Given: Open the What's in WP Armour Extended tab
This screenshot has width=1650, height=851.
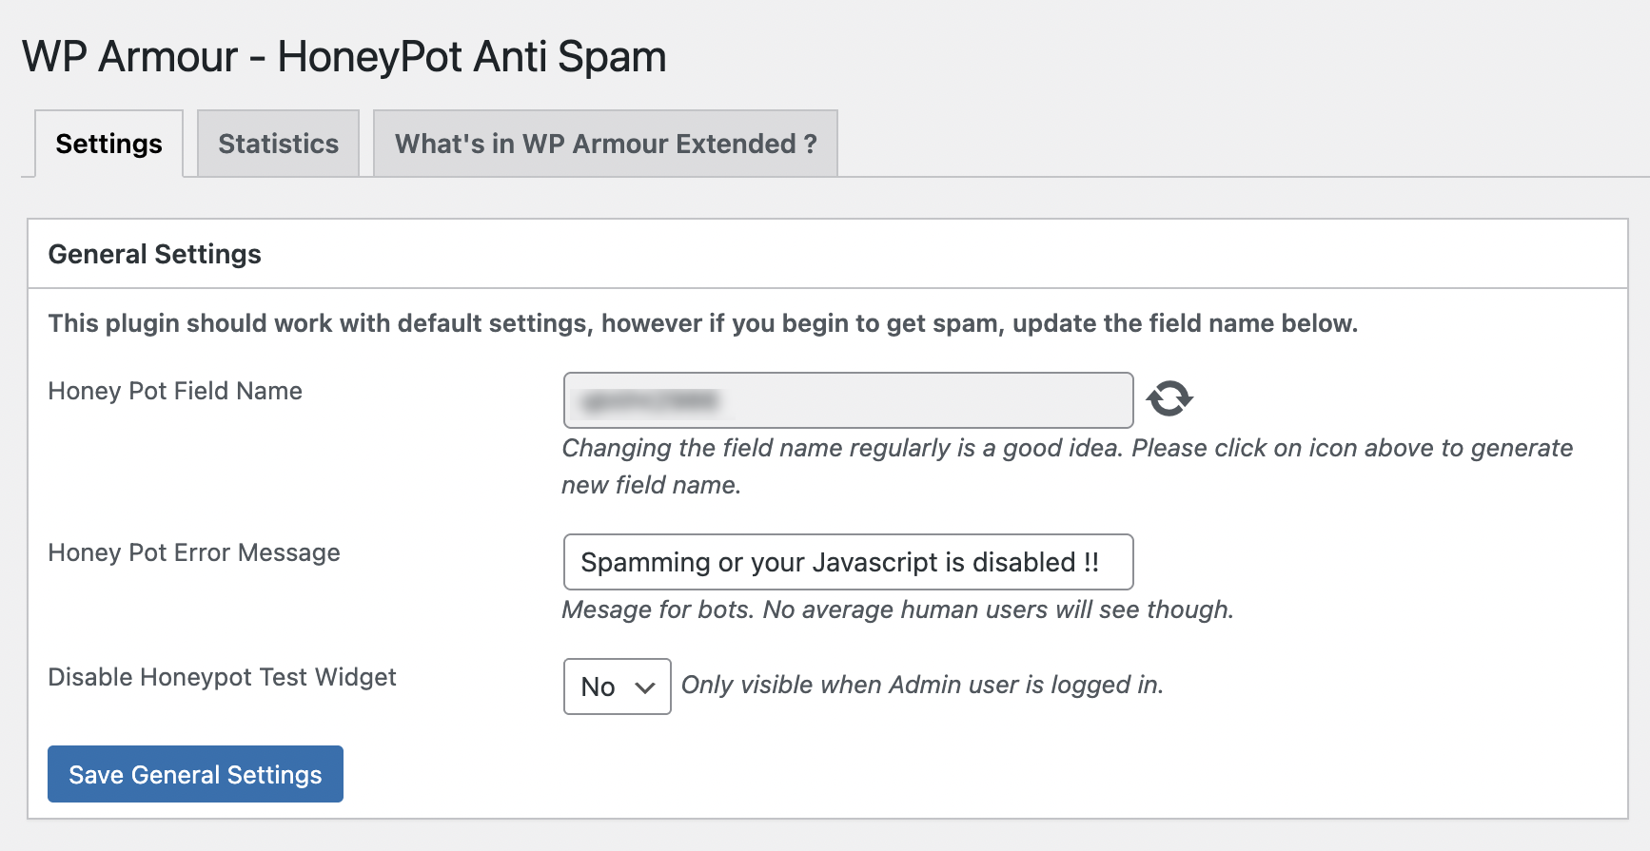Looking at the screenshot, I should click(x=605, y=144).
